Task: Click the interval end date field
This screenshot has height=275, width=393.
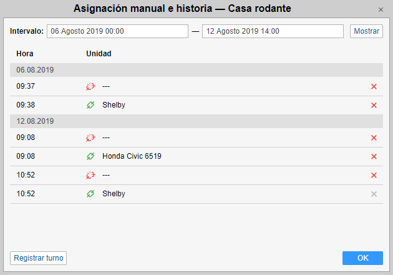Action: 273,31
